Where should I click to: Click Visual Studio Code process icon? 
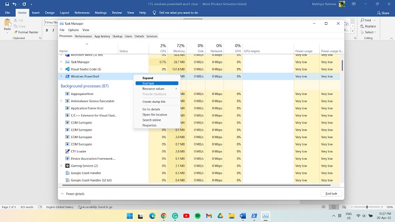click(x=67, y=69)
